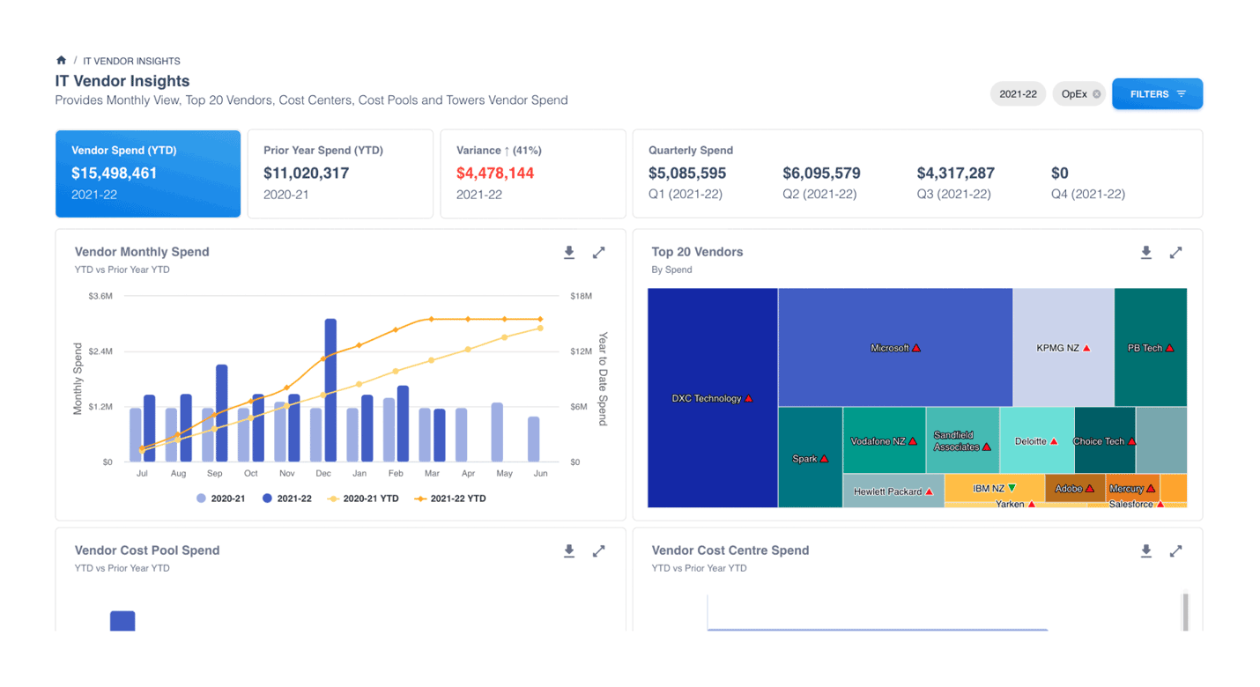
Task: Select the PB Tech treemap tile
Action: point(1151,348)
